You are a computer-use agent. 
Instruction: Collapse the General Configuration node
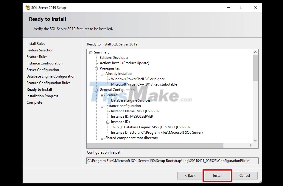pyautogui.click(x=97, y=90)
